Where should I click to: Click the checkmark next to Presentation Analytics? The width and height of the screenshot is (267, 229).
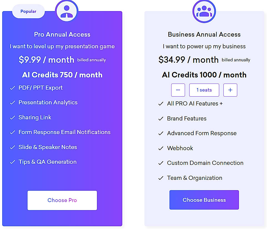(12, 102)
